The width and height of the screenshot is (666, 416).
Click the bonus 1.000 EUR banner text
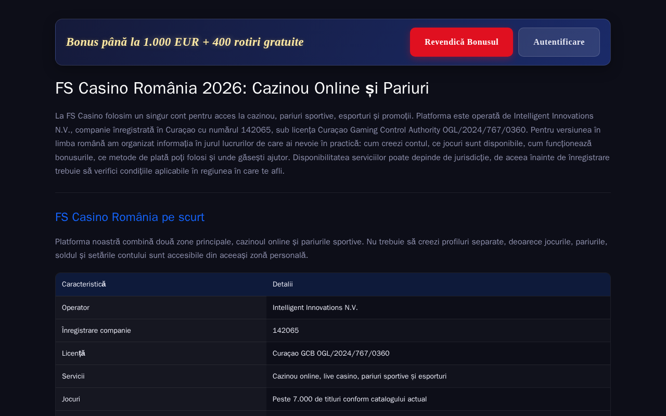click(x=185, y=42)
